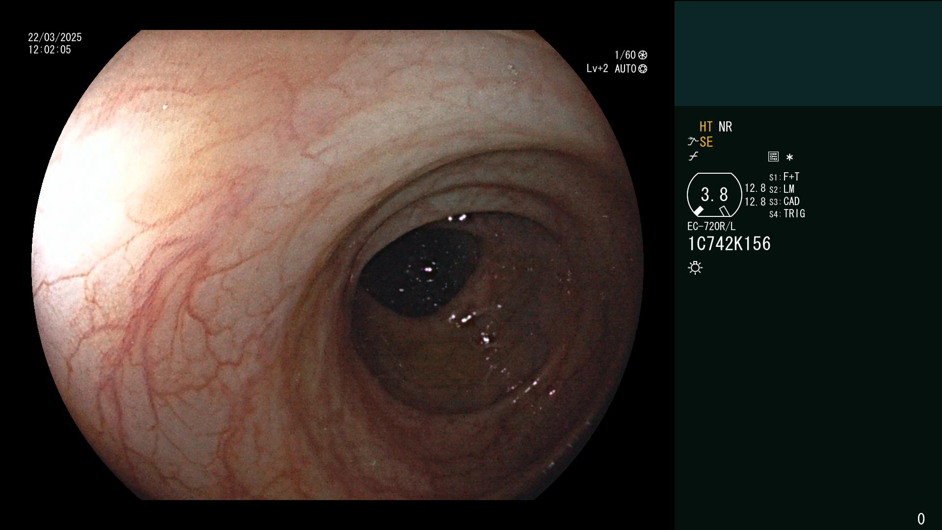Image resolution: width=942 pixels, height=530 pixels.
Task: Click the shutter speed icon next to 1/60
Action: click(x=643, y=55)
